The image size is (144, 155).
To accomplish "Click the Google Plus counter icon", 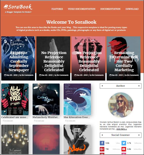I will [x=102, y=149].
